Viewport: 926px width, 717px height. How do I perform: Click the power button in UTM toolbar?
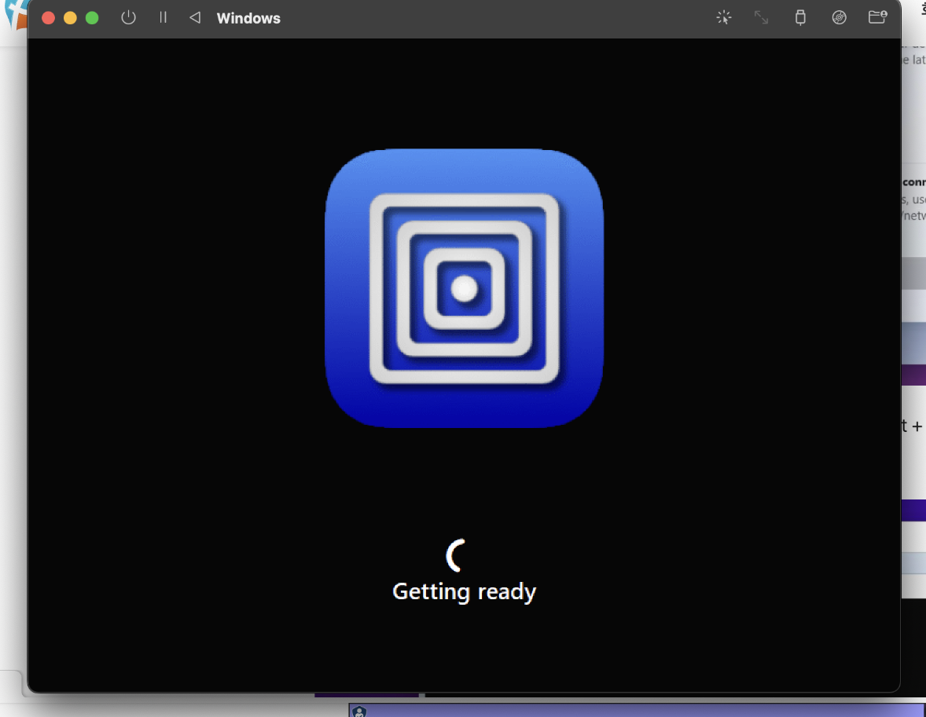pos(128,18)
